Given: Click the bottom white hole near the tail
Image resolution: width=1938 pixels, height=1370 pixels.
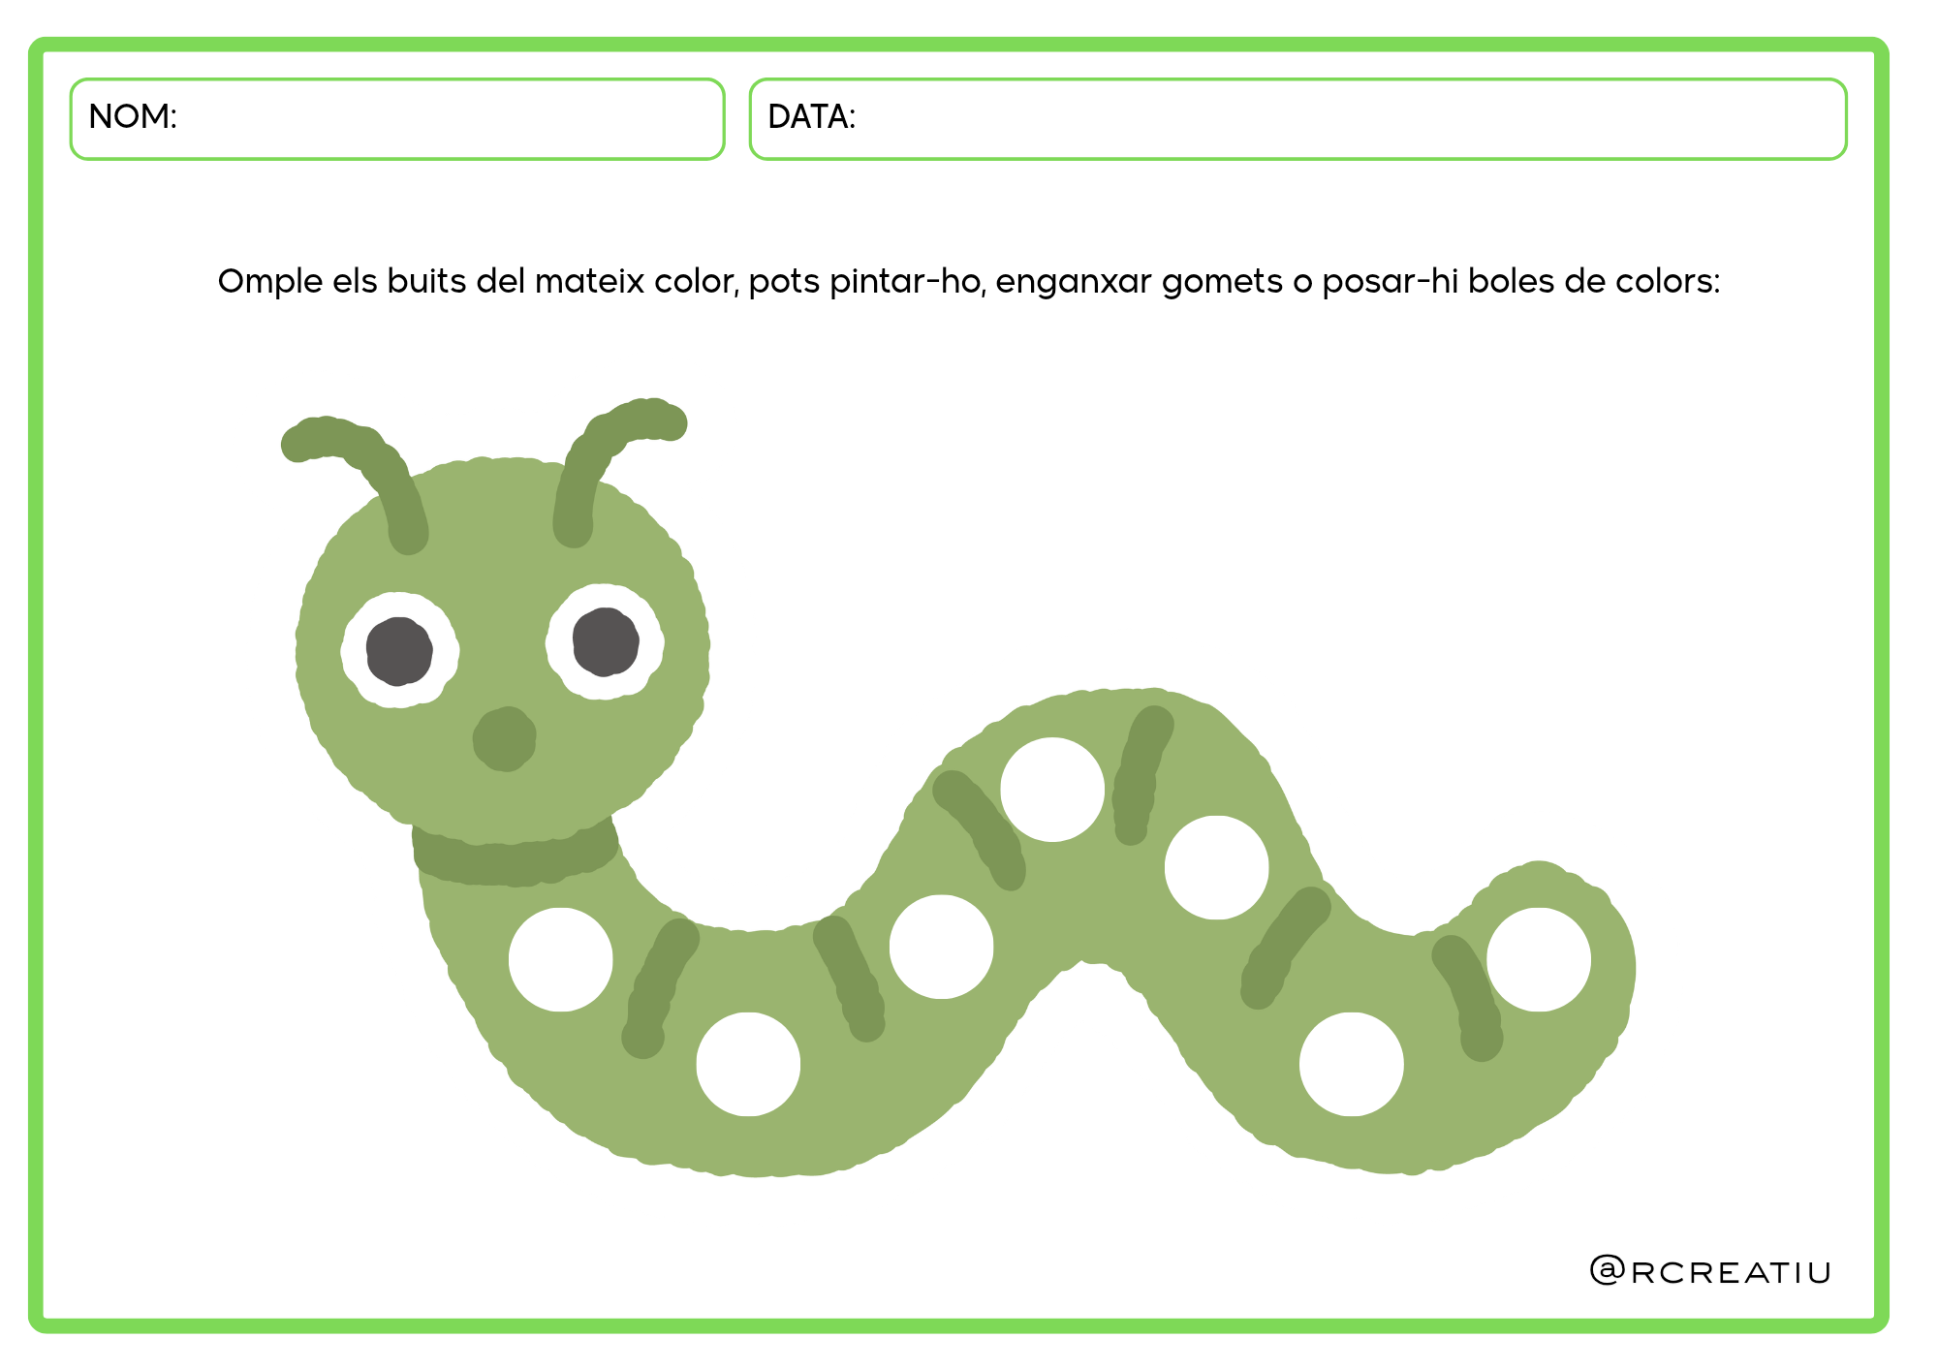Looking at the screenshot, I should point(1352,1064).
